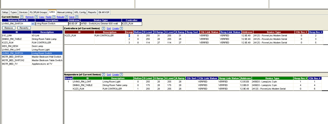Screen dimensions: 328x124
Task: Select MSTR_BED_TV in device list
Action: click(x=32, y=64)
